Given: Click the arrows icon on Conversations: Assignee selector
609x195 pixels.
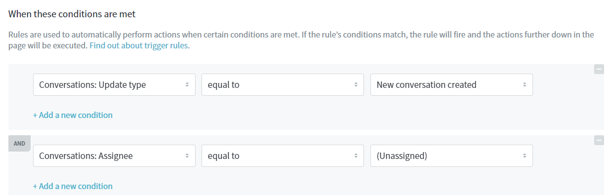Looking at the screenshot, I should point(187,156).
